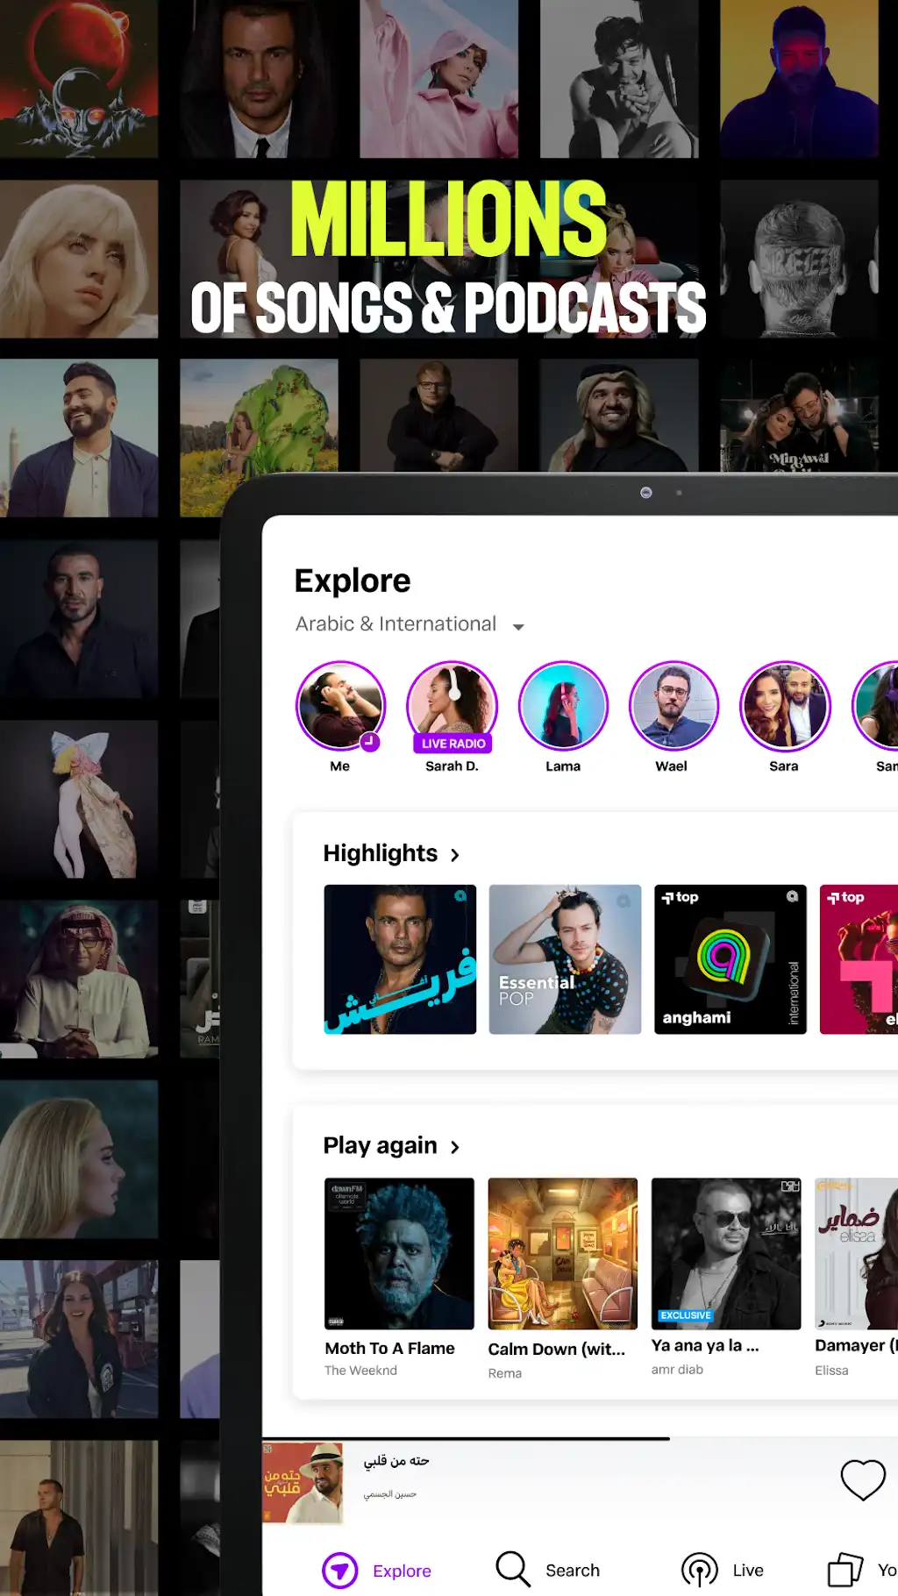Viewport: 898px width, 1596px height.
Task: Open the library cards icon in bottom bar
Action: click(845, 1569)
